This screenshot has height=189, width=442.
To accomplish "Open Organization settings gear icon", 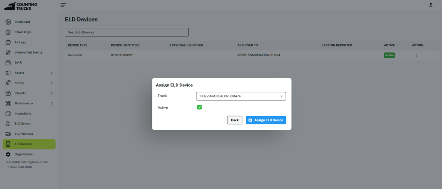I will (x=8, y=154).
